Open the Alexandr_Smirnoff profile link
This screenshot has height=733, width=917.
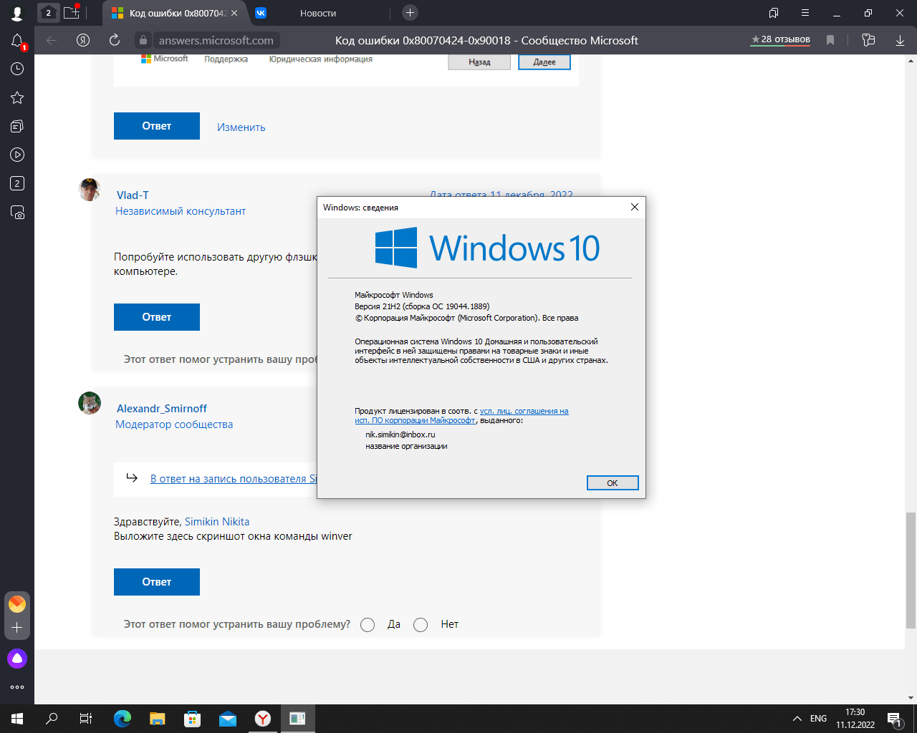coord(162,409)
